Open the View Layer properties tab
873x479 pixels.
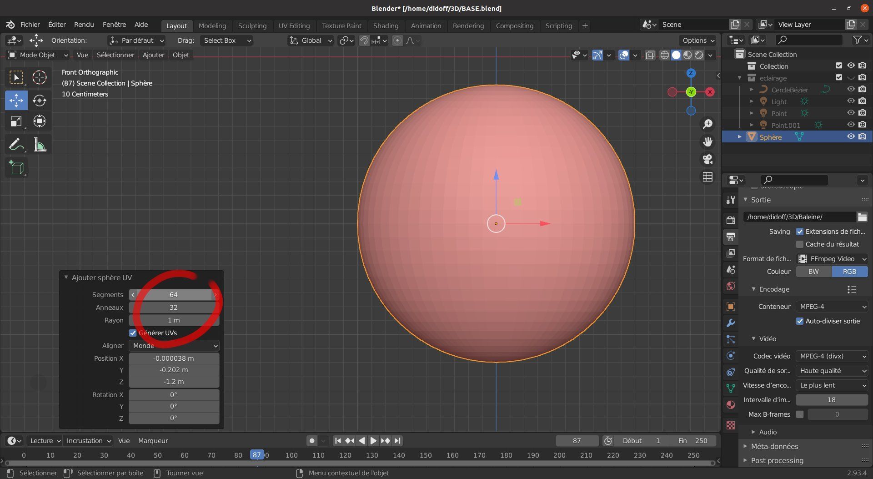(731, 253)
